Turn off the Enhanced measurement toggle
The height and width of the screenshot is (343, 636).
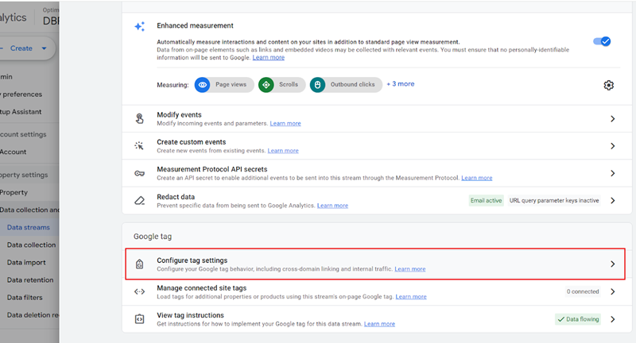point(602,41)
